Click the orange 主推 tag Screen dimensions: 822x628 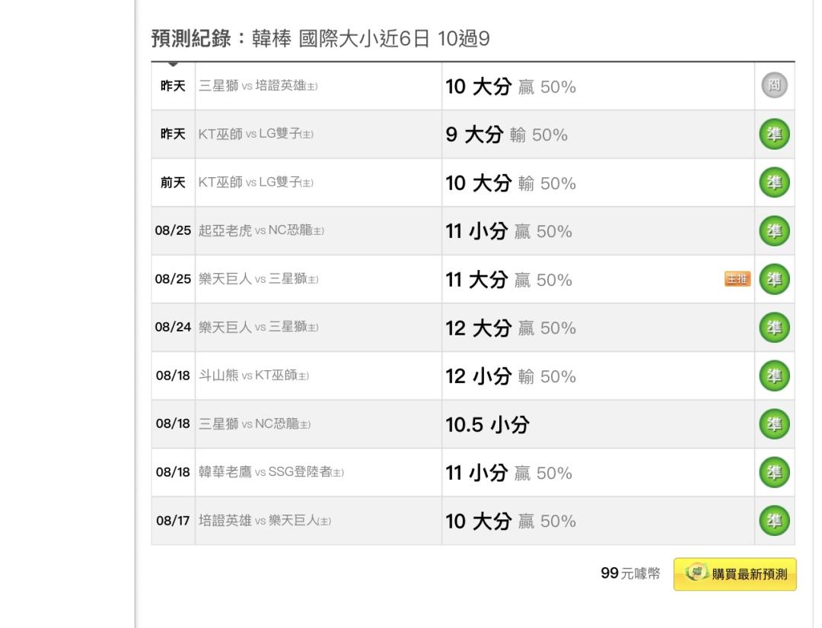738,278
